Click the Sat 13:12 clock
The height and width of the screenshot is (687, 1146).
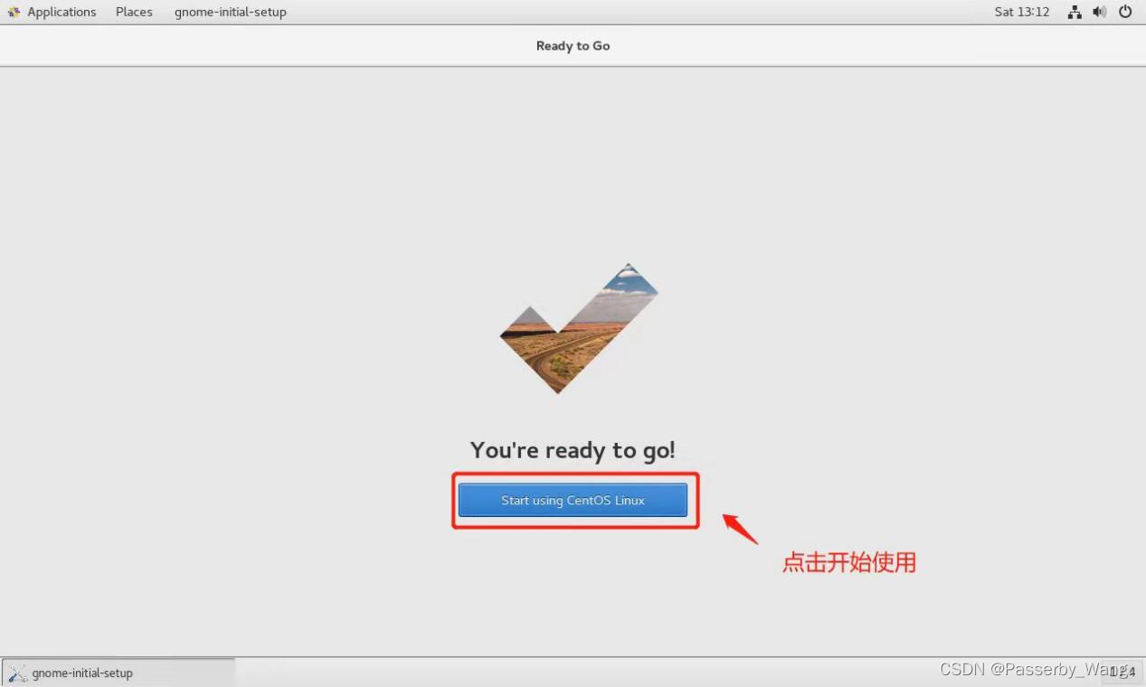(x=1022, y=12)
